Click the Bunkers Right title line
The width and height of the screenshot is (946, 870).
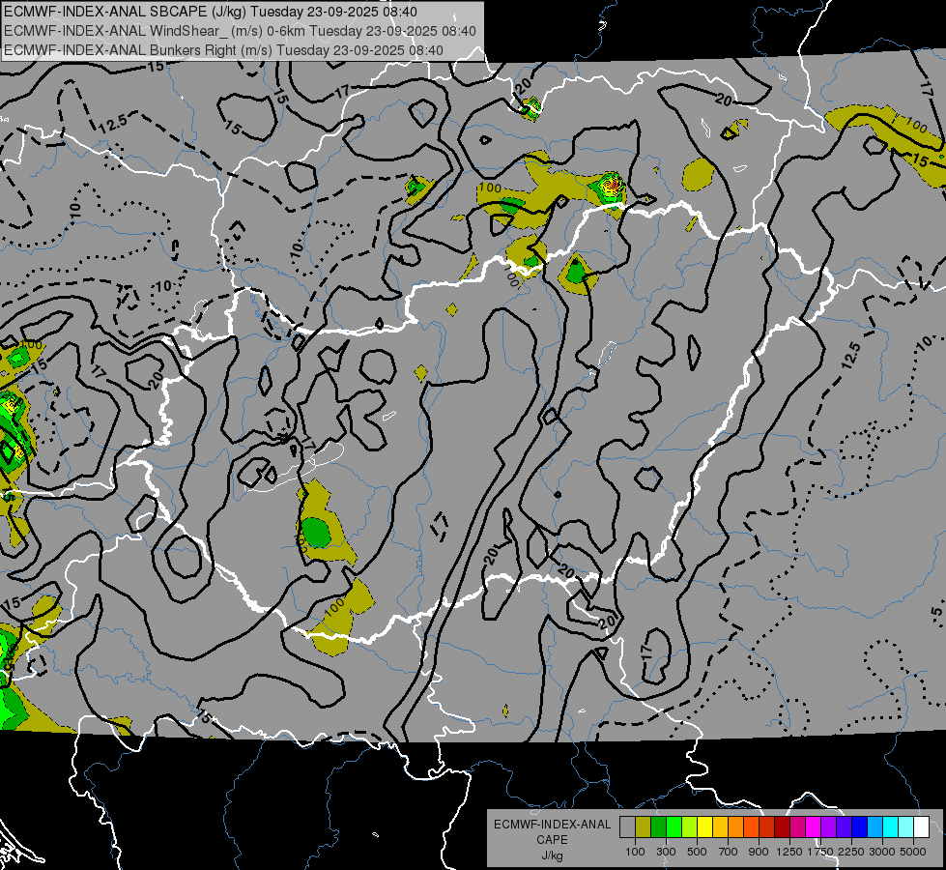[223, 50]
